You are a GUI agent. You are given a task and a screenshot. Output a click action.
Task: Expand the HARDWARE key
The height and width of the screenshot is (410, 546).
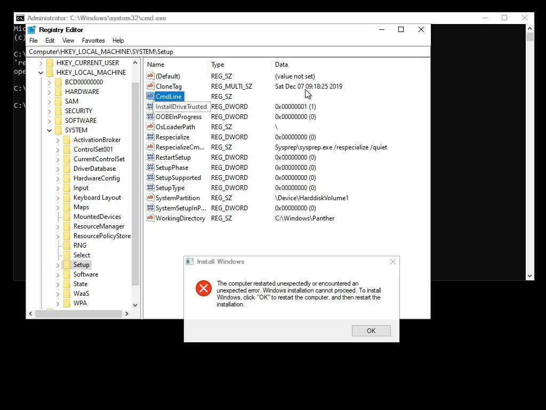tap(50, 92)
